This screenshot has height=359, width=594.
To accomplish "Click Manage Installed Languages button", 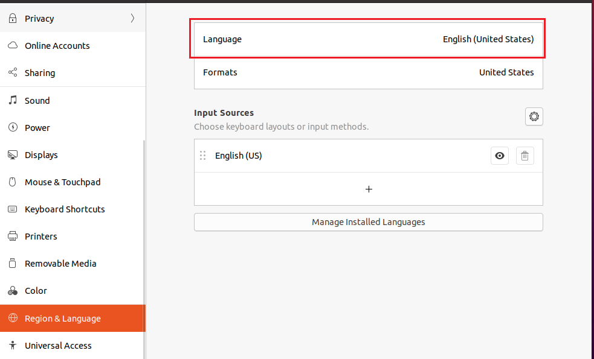I will click(368, 222).
